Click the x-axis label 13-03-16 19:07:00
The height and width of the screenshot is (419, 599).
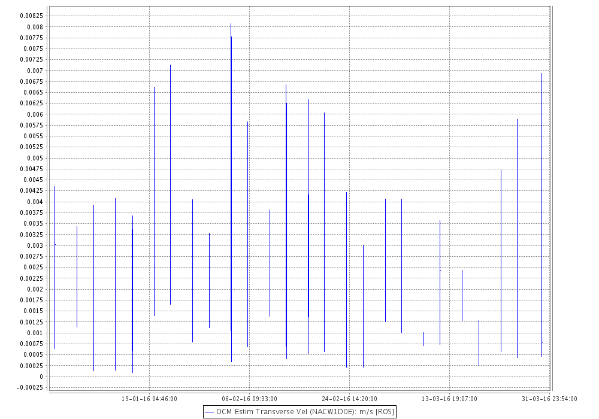pyautogui.click(x=449, y=399)
